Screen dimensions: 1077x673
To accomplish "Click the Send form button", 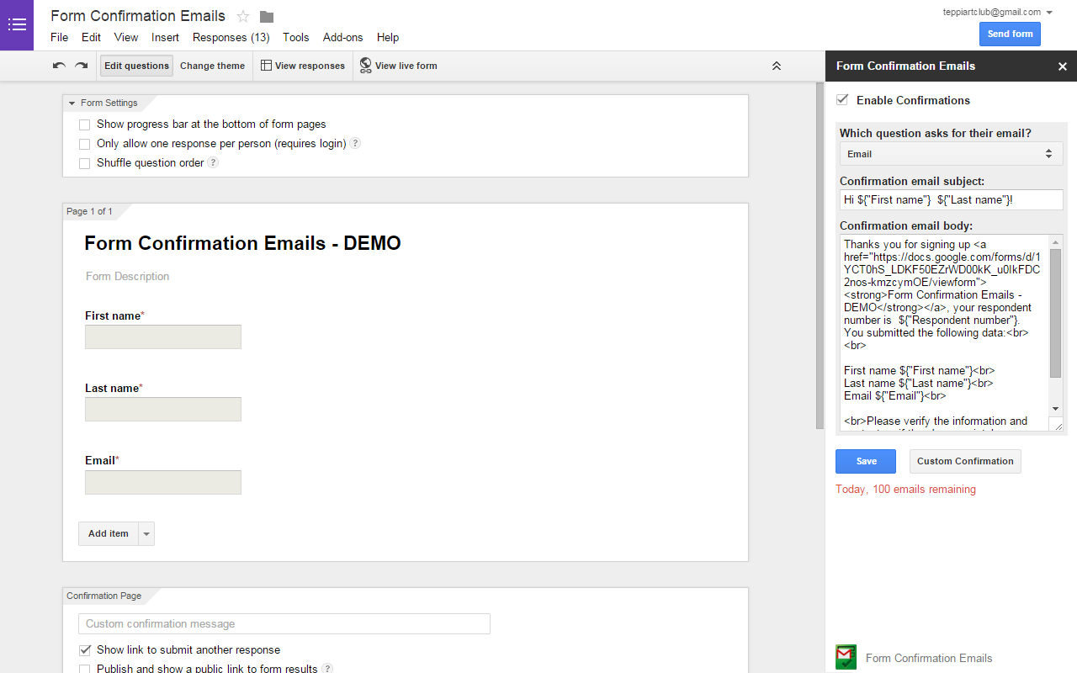I will coord(1010,34).
